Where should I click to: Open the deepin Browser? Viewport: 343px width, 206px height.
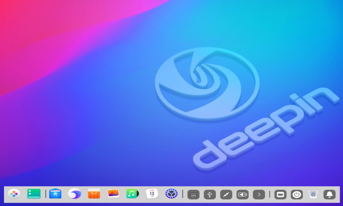(x=75, y=194)
